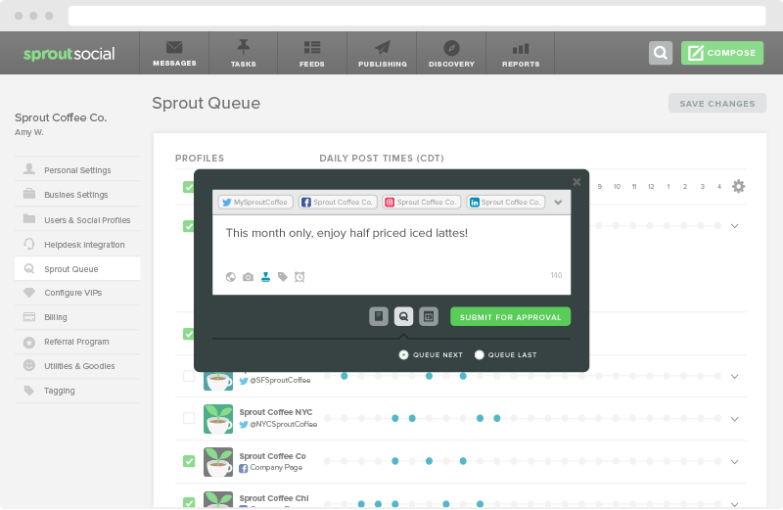Click Sprout Coffee Co. LinkedIn profile chip
This screenshot has height=510, width=783.
point(506,203)
